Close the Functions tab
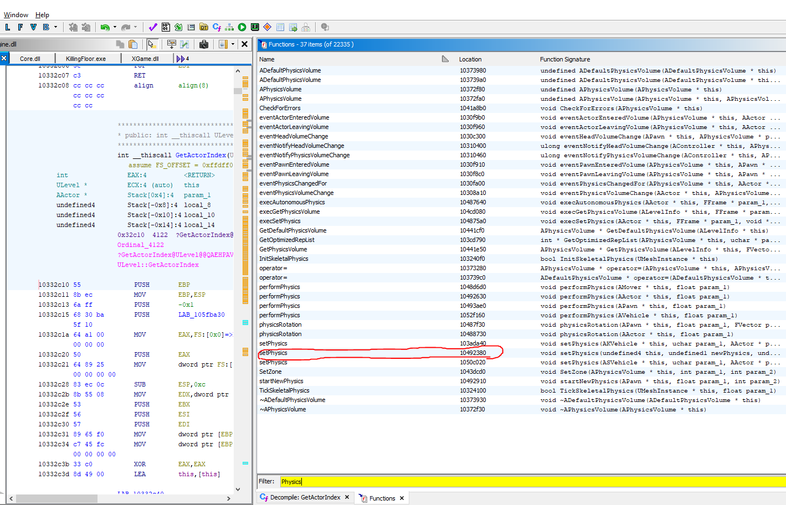Image resolution: width=786 pixels, height=505 pixels. (x=402, y=498)
